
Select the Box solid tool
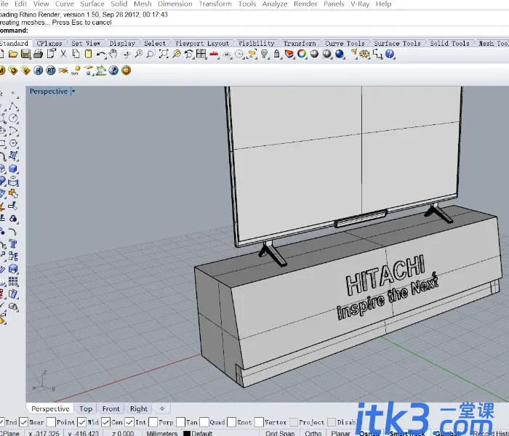[x=13, y=169]
